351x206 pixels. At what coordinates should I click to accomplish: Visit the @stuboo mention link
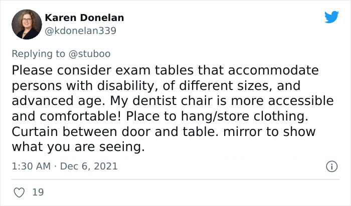[91, 53]
